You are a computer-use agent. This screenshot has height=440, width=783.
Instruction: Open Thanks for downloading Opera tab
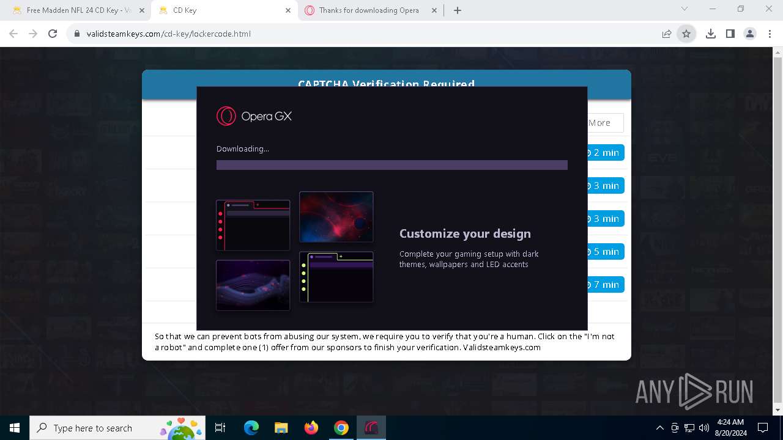[369, 10]
